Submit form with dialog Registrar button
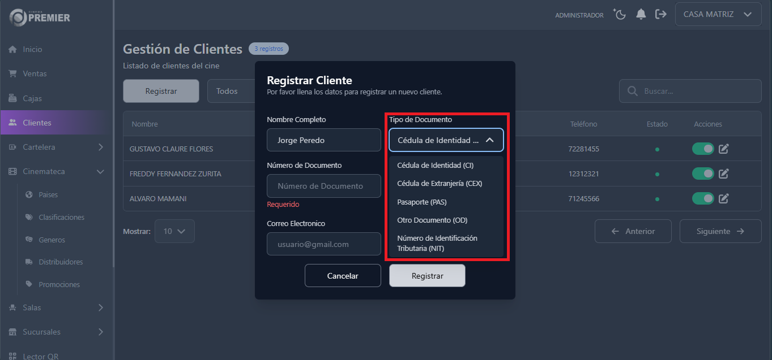 pos(427,276)
